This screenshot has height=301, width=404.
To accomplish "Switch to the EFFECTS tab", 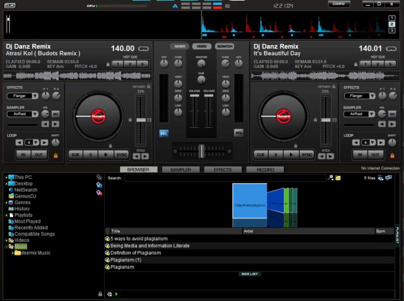I will [x=223, y=170].
